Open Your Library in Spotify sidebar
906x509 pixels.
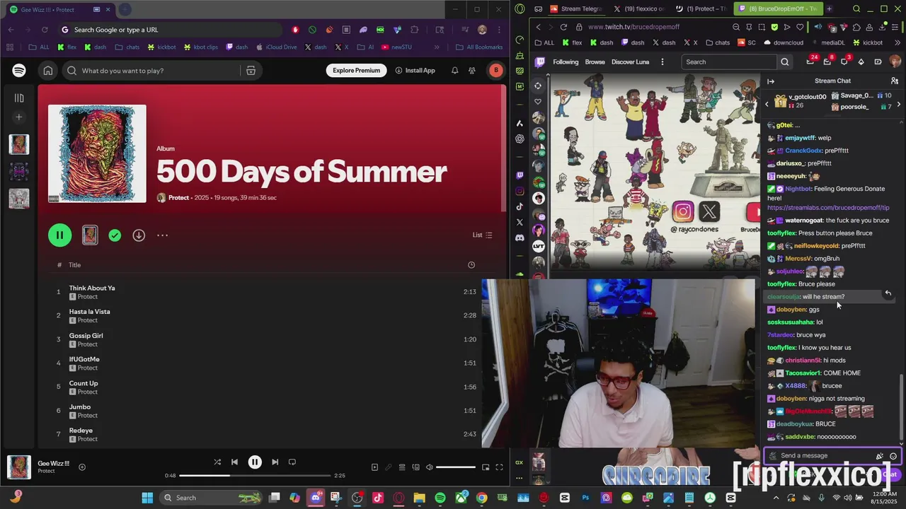19,98
